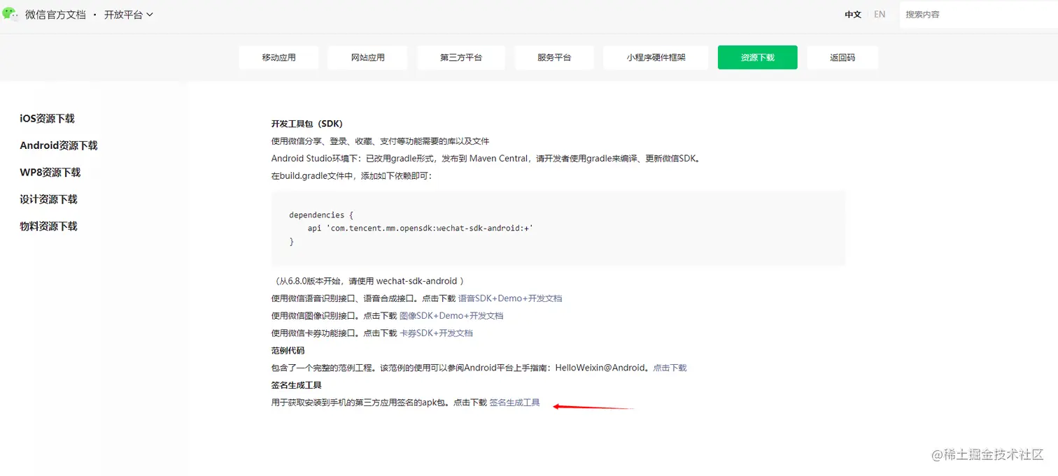Open the 网站应用 tab
Viewport: 1058px width, 476px height.
coord(367,57)
